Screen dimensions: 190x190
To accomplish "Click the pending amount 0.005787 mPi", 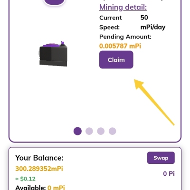I will [120, 46].
